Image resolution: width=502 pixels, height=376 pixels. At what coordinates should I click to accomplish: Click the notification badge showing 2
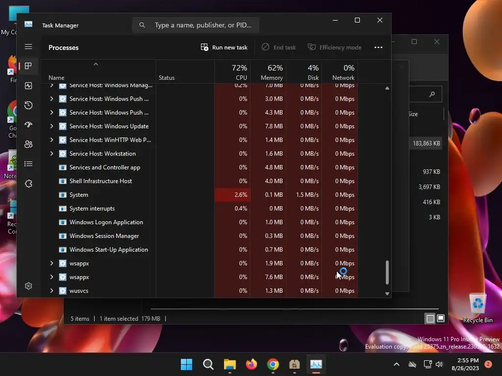(x=488, y=364)
